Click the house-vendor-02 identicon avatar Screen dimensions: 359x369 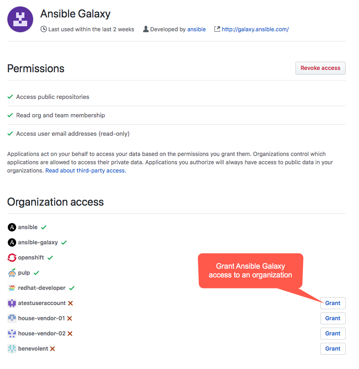12,334
